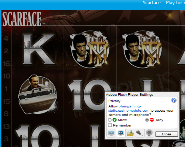The height and width of the screenshot is (147, 185).
Task: Open the Microphone settings tab
Action: [x=139, y=133]
